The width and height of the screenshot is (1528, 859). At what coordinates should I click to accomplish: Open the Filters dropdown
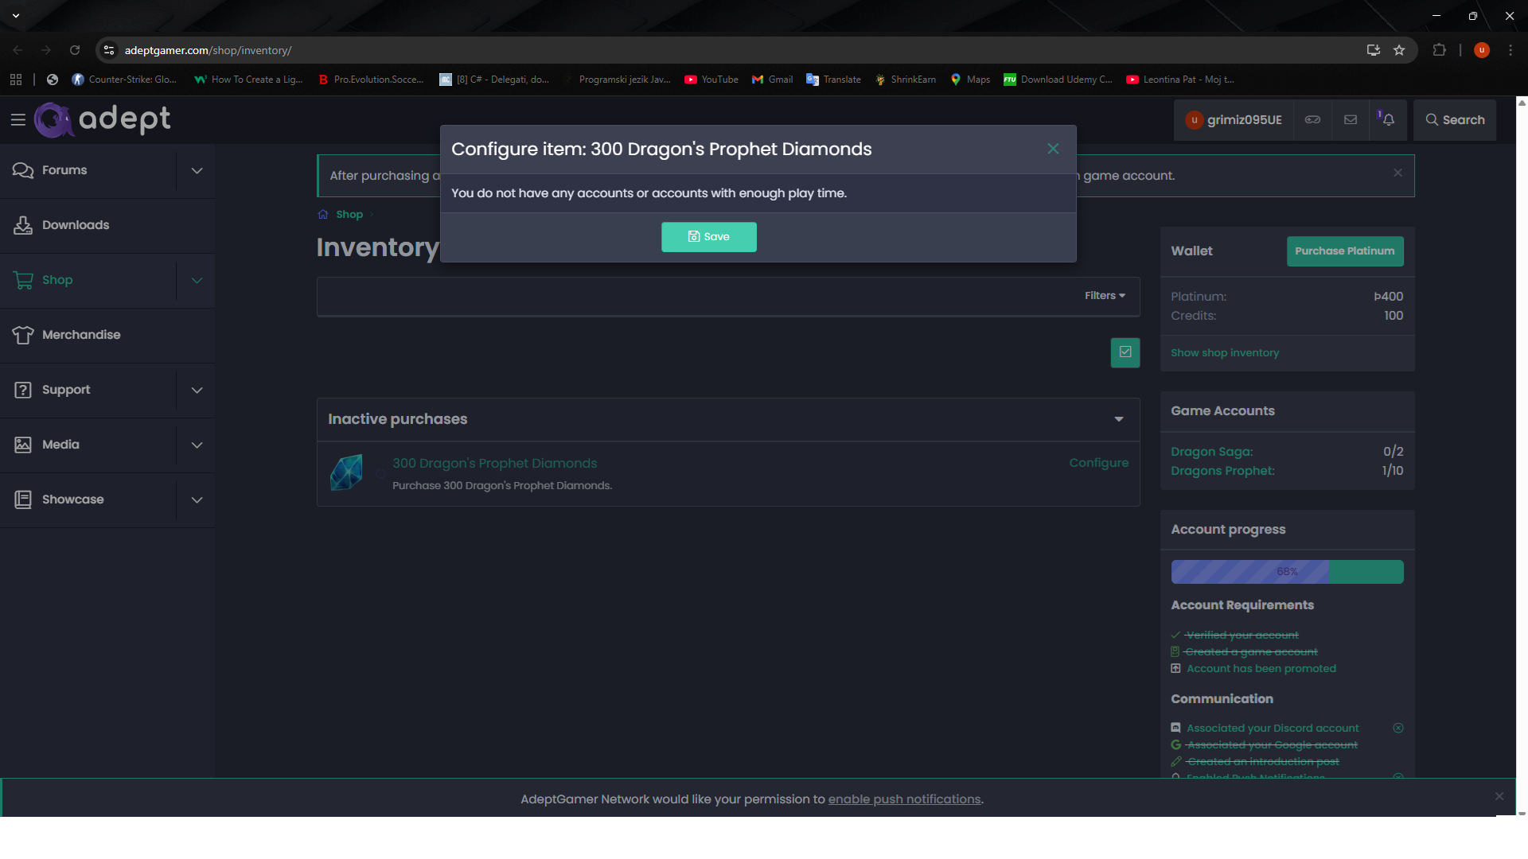pos(1105,296)
